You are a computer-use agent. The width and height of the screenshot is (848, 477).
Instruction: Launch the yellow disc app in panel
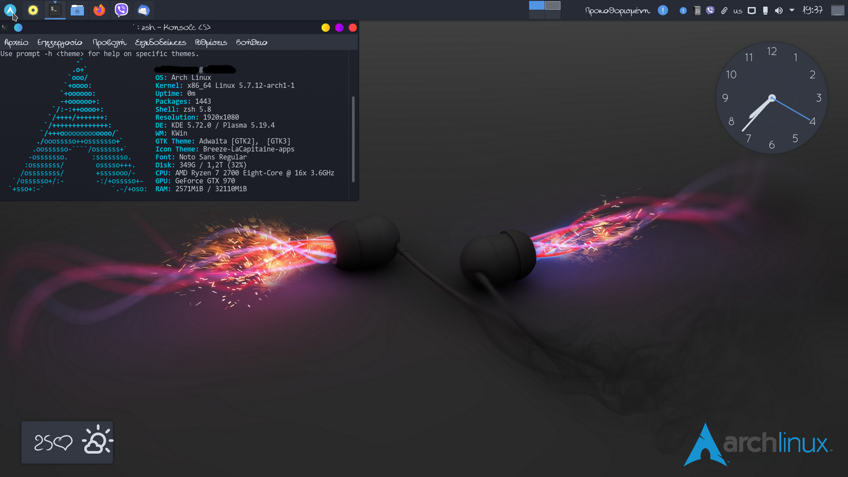click(33, 10)
